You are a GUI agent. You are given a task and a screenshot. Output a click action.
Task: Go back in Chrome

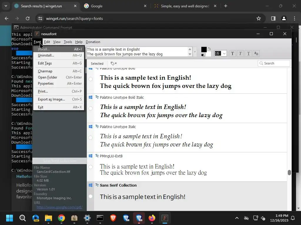(x=6, y=18)
